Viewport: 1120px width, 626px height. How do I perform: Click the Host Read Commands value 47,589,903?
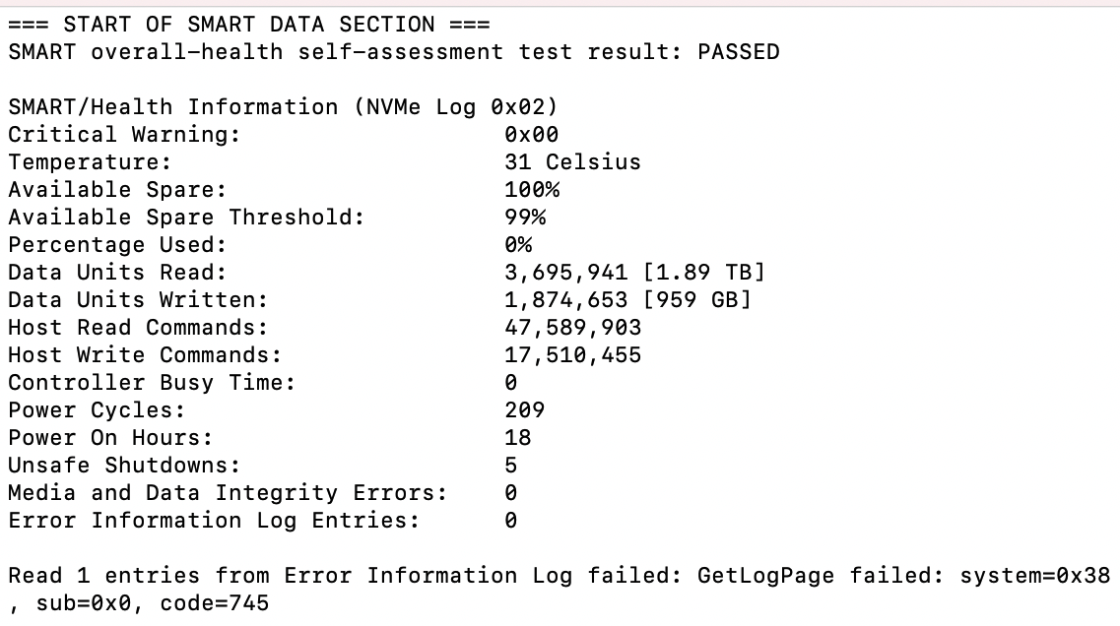pyautogui.click(x=573, y=328)
